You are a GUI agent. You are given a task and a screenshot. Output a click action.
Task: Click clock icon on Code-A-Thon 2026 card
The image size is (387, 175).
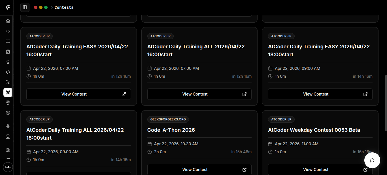click(x=150, y=152)
